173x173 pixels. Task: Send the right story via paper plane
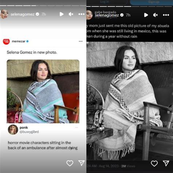click(166, 163)
